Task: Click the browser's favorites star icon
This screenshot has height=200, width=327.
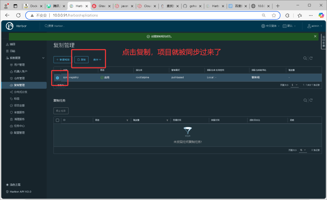Action: tap(274, 15)
